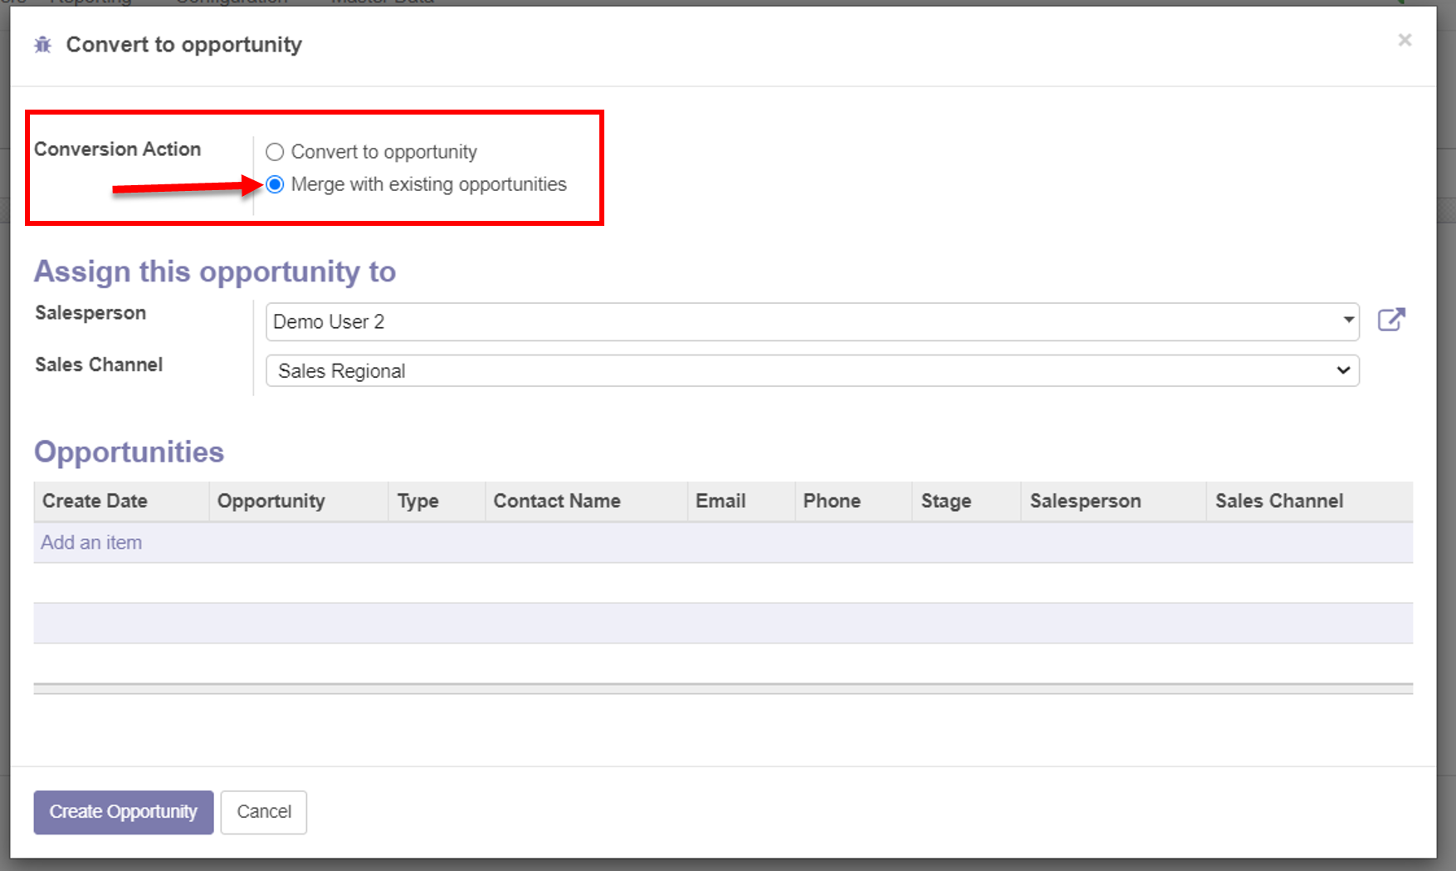Screen dimensions: 1456x871
Task: Click the Cancel button
Action: click(264, 811)
